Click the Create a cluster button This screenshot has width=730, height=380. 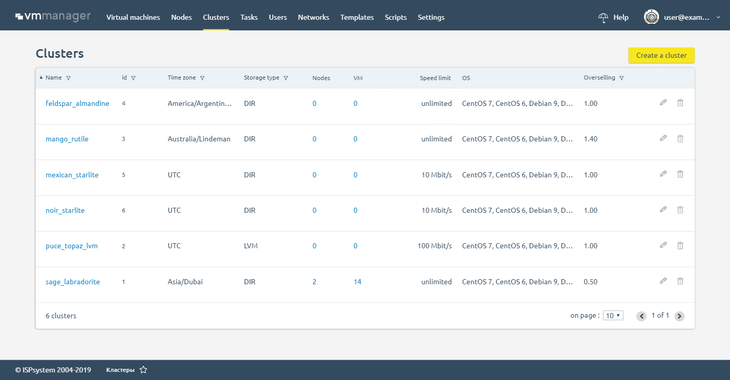click(x=662, y=55)
